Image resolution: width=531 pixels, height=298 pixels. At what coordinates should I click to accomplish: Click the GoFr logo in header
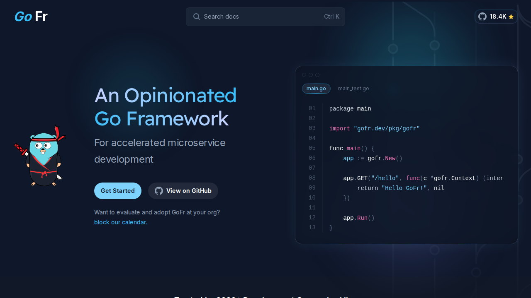point(31,17)
